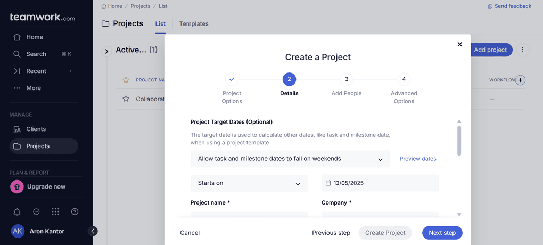
Task: Open the three-dot options menu
Action: 523,50
